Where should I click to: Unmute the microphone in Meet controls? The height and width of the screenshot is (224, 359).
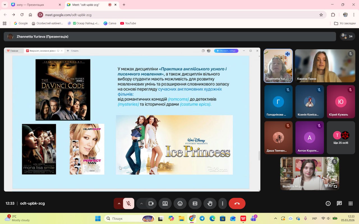click(x=128, y=204)
